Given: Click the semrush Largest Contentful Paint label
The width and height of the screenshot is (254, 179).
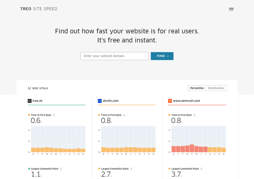Looking at the screenshot, I should tap(185, 169).
